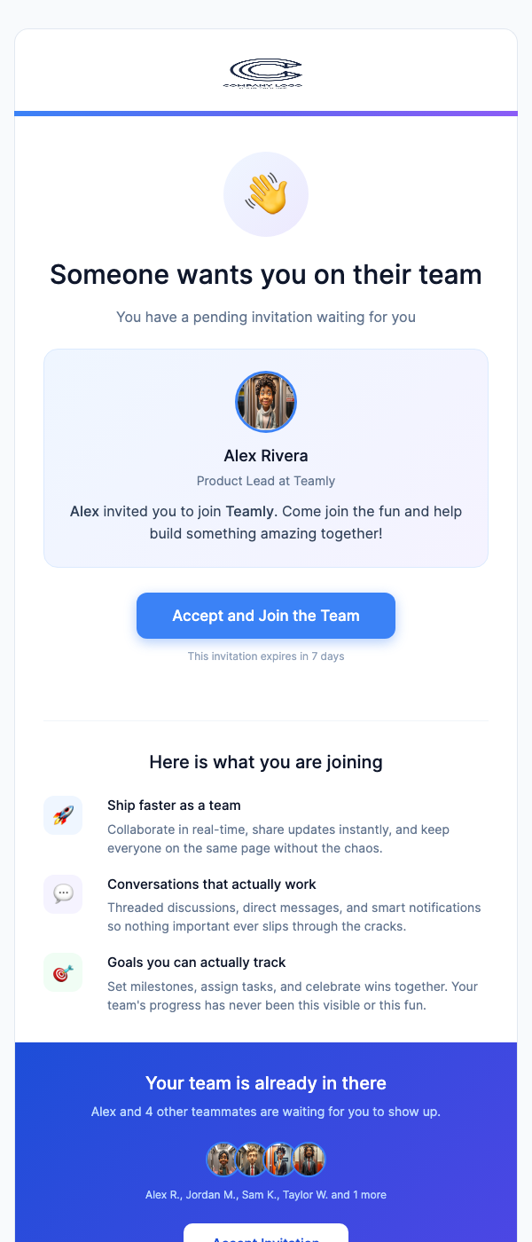Click the expiration notice below the button
Image resolution: width=532 pixels, height=1242 pixels.
click(x=265, y=656)
